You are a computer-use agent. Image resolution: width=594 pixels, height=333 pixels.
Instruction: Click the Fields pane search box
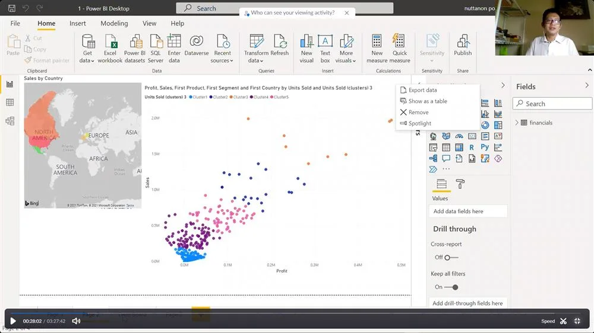tap(552, 104)
